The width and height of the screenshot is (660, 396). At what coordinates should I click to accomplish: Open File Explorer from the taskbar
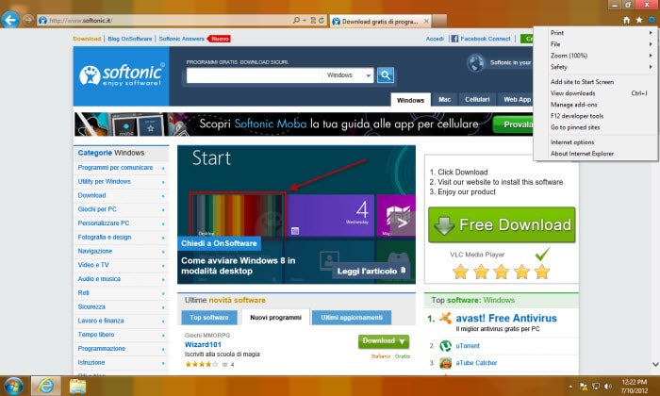(77, 385)
